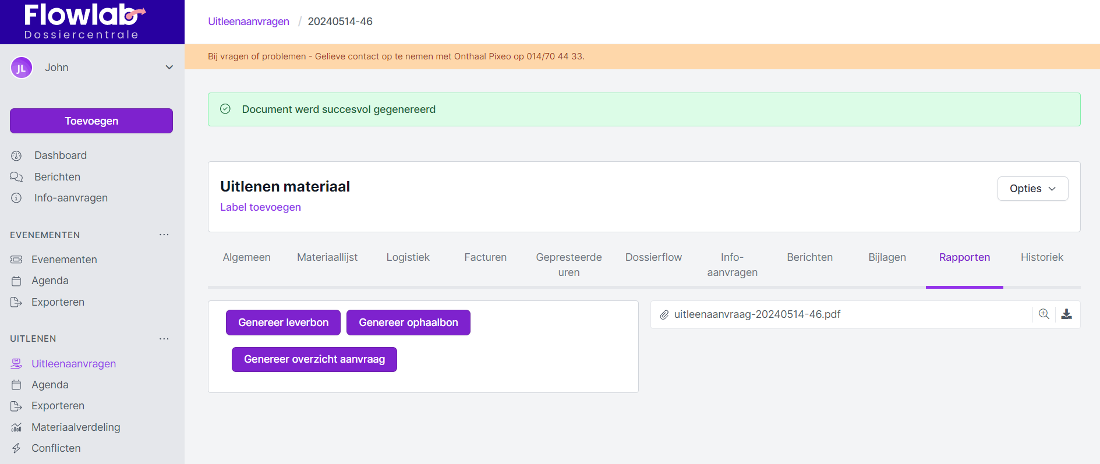This screenshot has height=464, width=1100.
Task: Click the Label toevoegen link
Action: pos(260,207)
